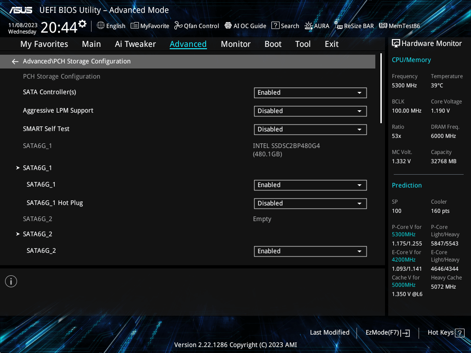Switch to the Monitor tab
This screenshot has height=353, width=471.
[235, 44]
